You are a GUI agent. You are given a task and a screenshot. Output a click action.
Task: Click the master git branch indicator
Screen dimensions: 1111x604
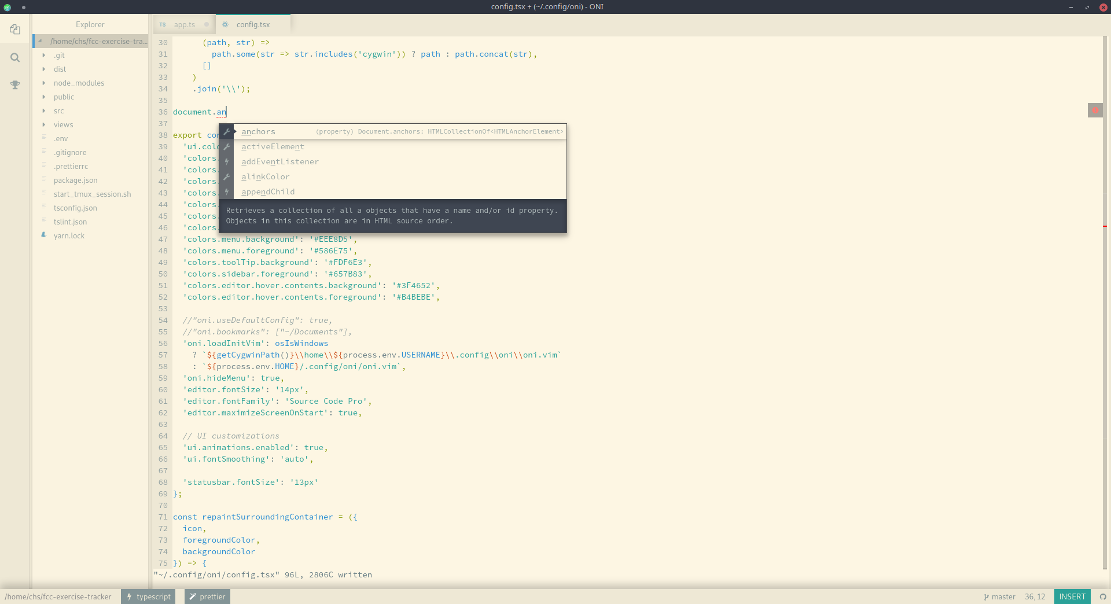pos(999,596)
